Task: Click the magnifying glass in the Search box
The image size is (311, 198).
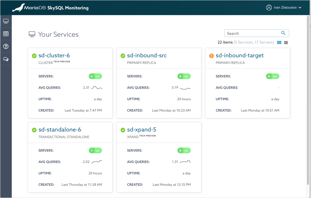Action: coord(283,33)
